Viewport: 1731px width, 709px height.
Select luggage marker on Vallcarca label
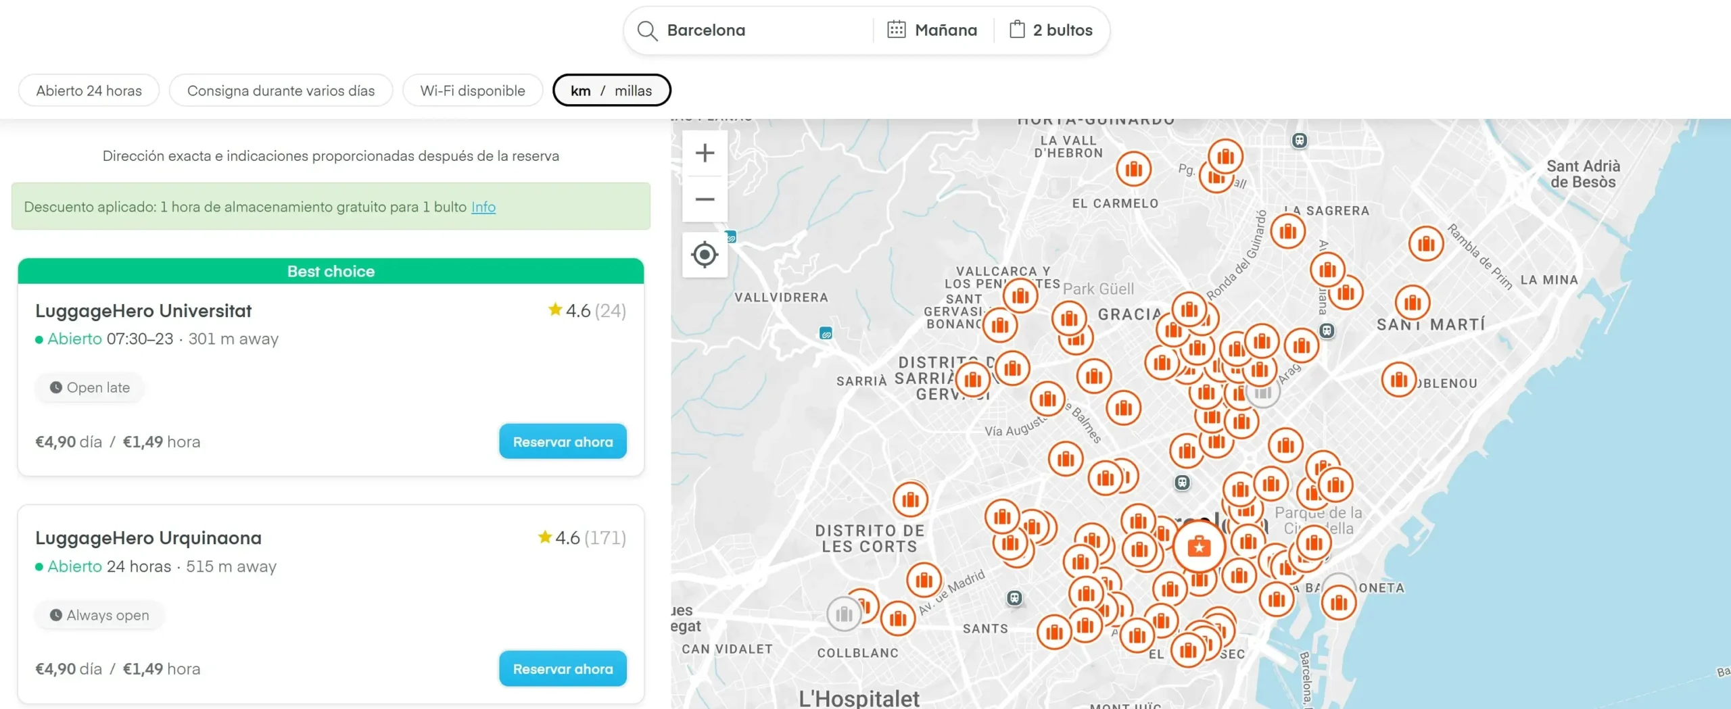pos(1020,295)
